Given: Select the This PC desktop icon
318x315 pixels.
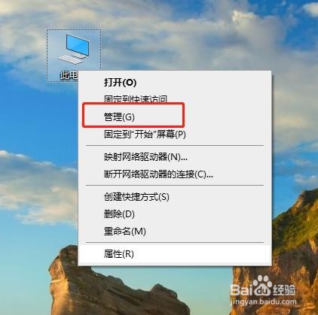Looking at the screenshot, I should point(74,49).
